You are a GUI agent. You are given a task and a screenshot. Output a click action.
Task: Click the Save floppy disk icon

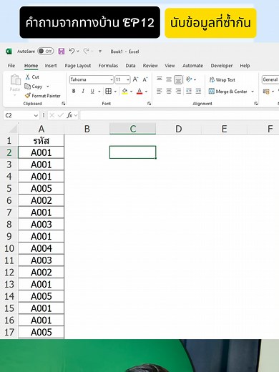click(x=62, y=52)
